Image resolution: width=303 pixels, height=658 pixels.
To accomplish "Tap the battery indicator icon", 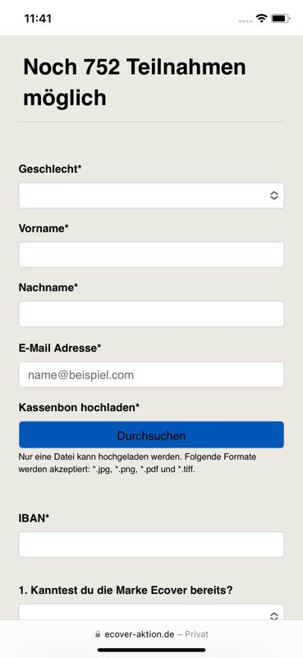I will (x=280, y=18).
